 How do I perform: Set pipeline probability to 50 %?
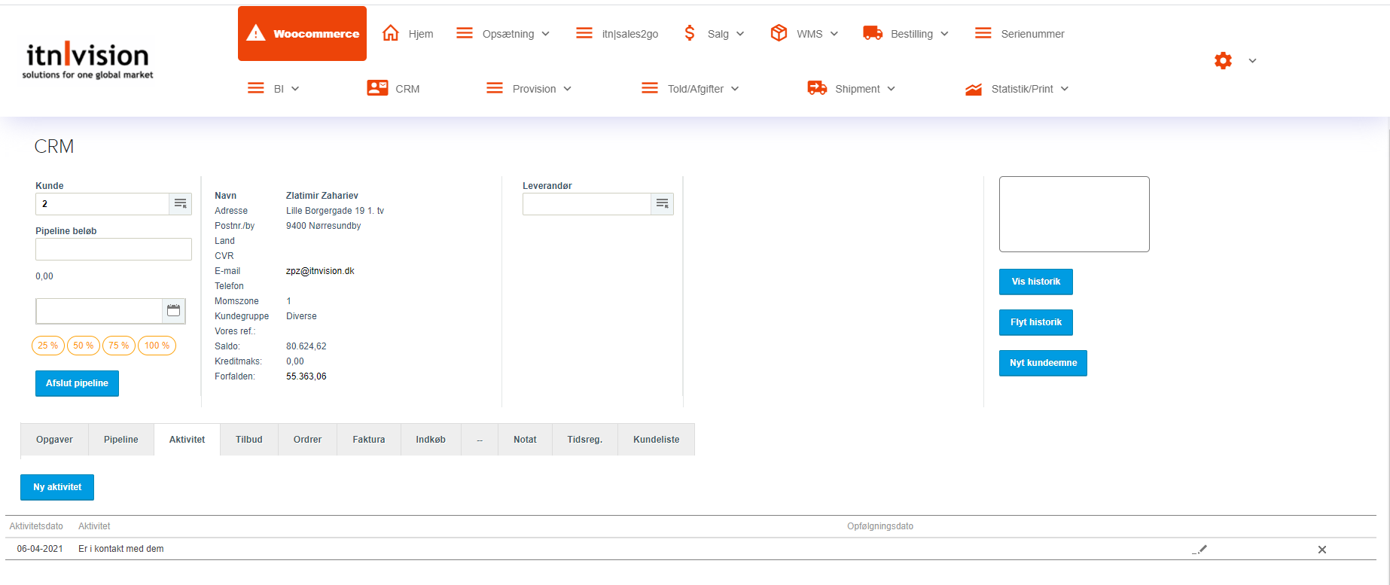(84, 346)
